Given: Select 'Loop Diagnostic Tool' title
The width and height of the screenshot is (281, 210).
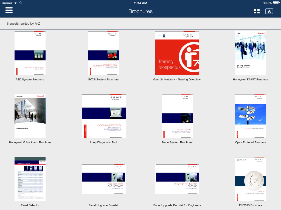Looking at the screenshot, I should tap(103, 142).
